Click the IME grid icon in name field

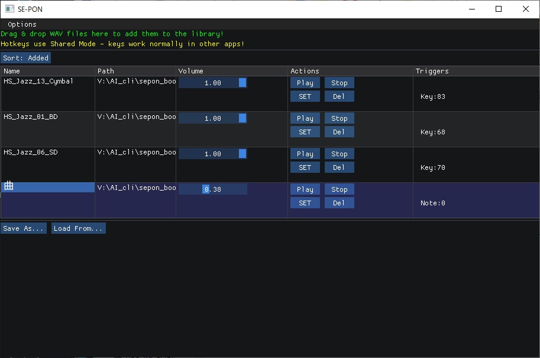[9, 186]
